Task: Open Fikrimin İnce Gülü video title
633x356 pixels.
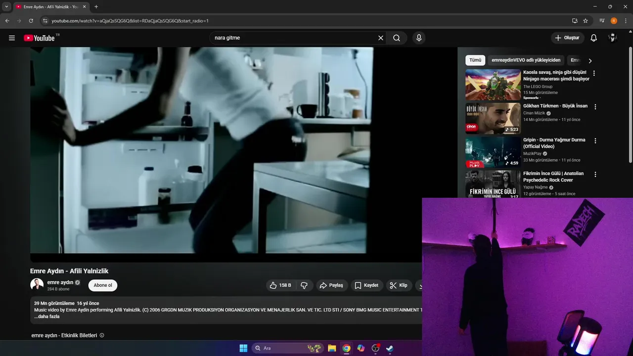Action: point(553,177)
